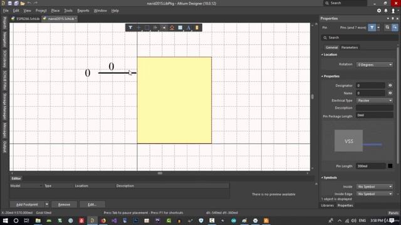Image resolution: width=401 pixels, height=225 pixels.
Task: Open the filter options arrow beside the blue filter
Action: (378, 27)
